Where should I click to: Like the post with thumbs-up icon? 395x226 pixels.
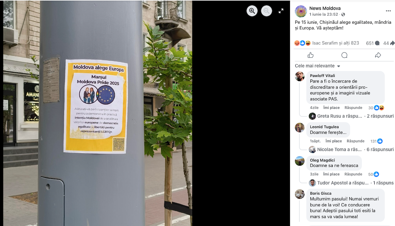tap(310, 55)
